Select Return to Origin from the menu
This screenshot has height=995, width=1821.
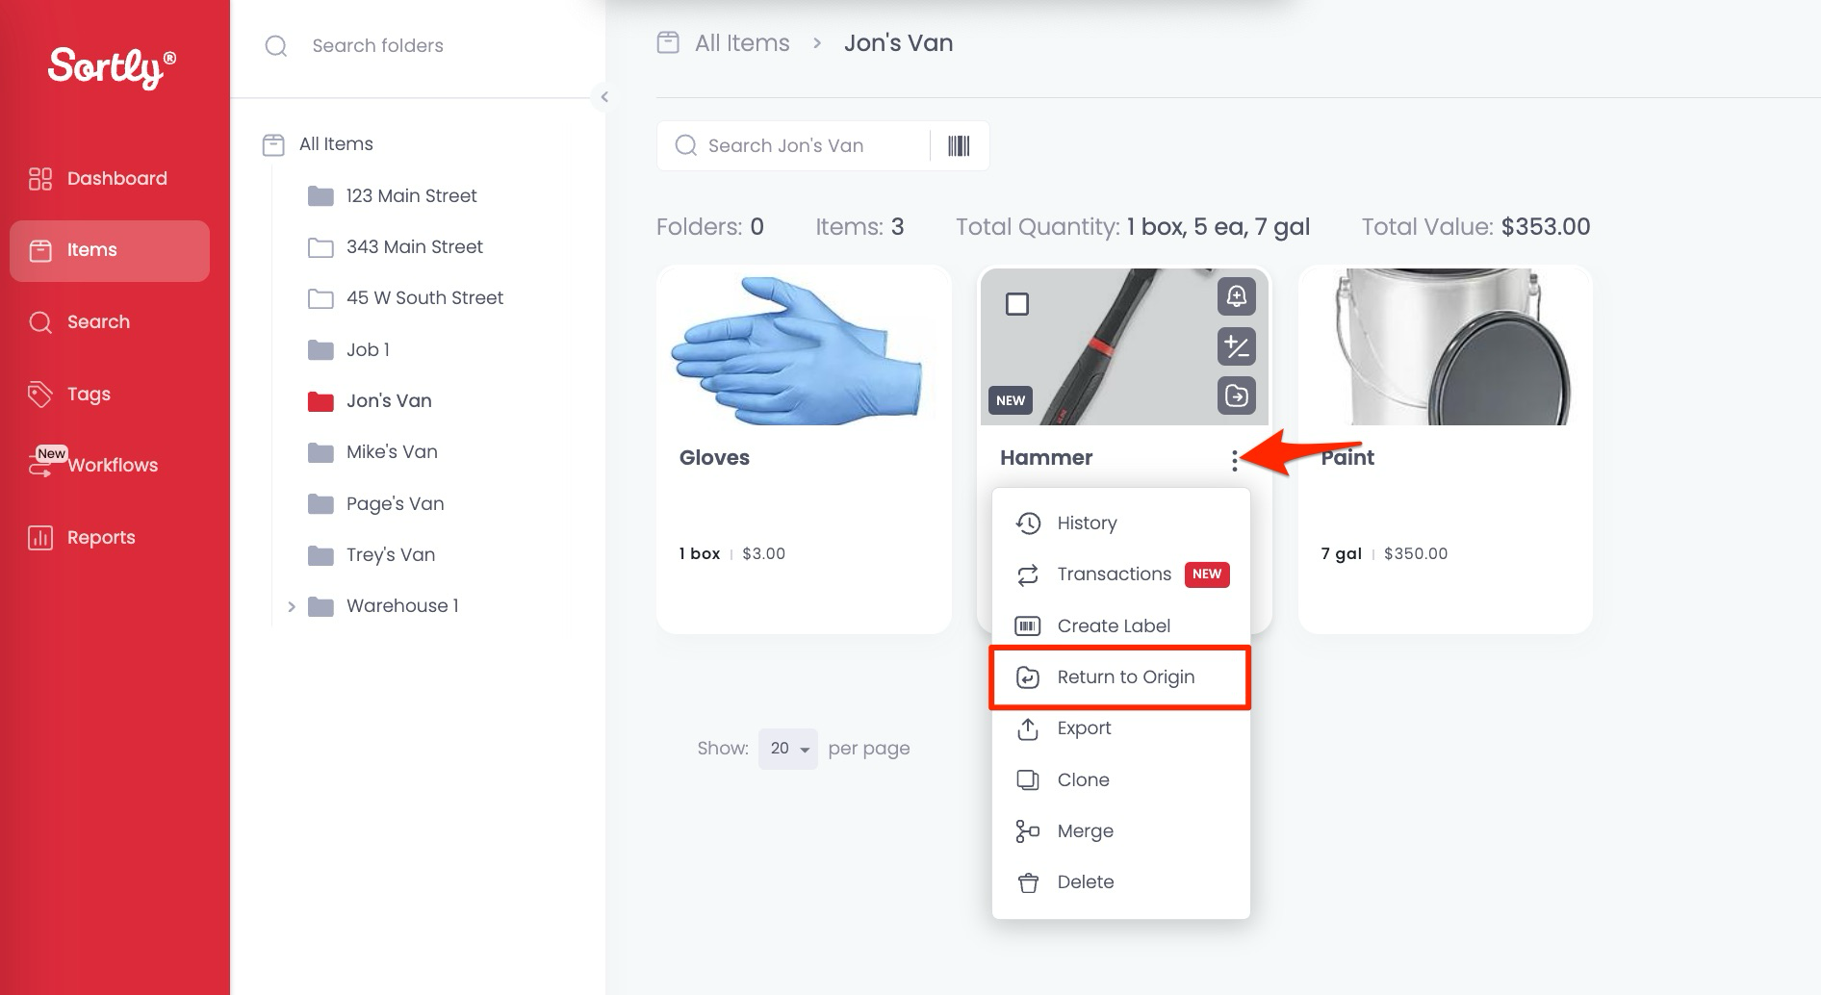(1124, 677)
